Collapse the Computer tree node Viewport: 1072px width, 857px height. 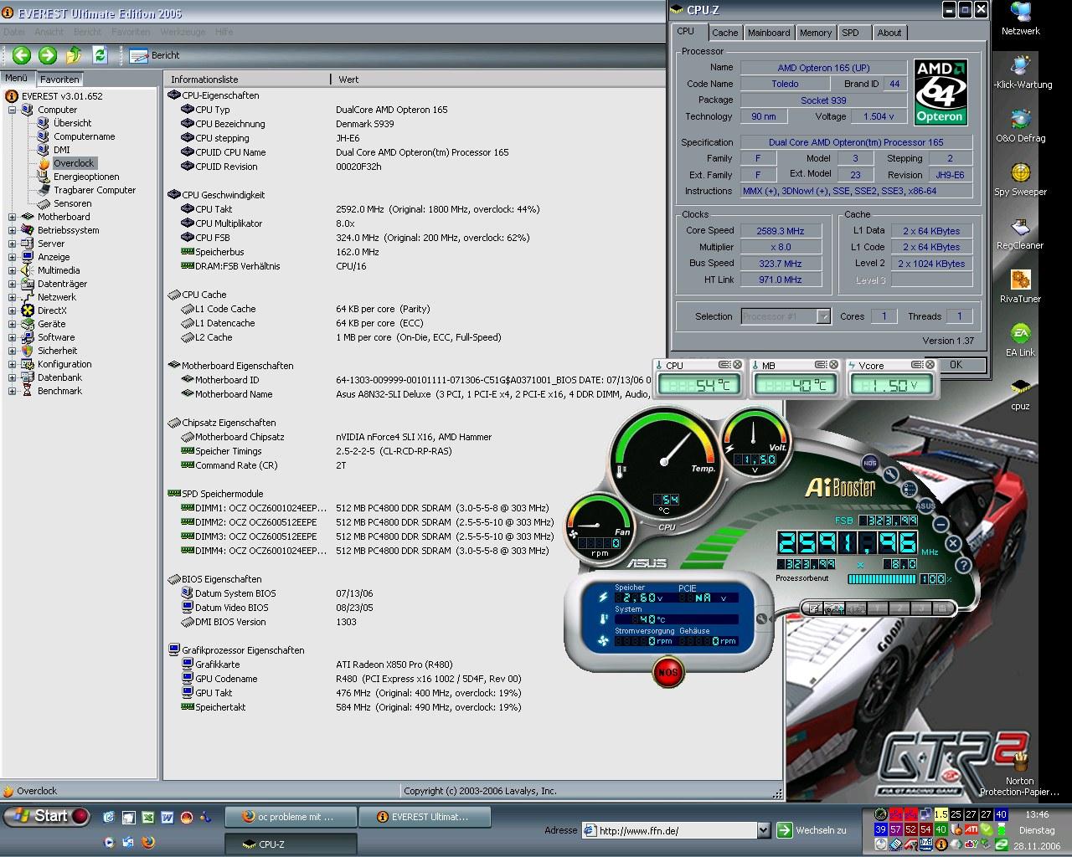(x=13, y=110)
